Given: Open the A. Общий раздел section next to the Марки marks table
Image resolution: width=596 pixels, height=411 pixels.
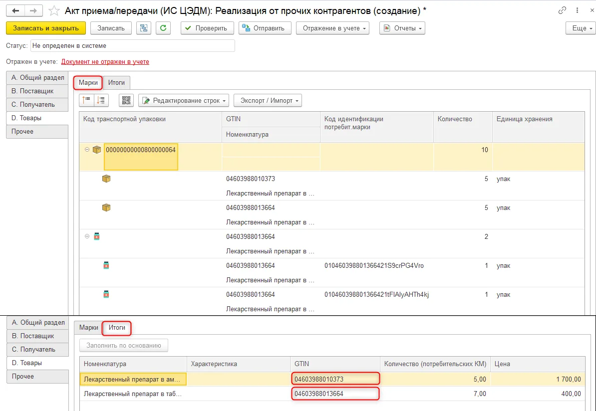Looking at the screenshot, I should tap(37, 77).
